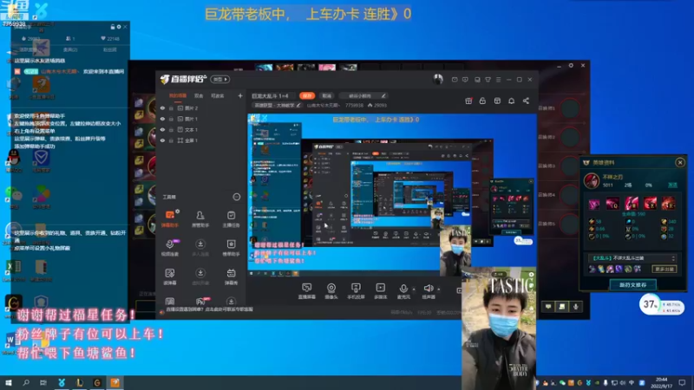
Task: Open the 视频连麦 microphone tool
Action: tap(170, 247)
